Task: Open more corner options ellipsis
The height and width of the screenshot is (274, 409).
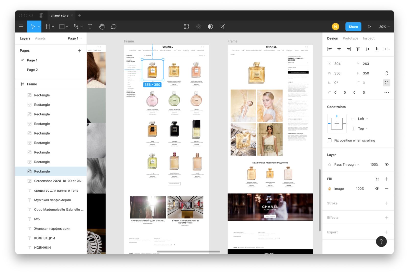Action: [387, 92]
